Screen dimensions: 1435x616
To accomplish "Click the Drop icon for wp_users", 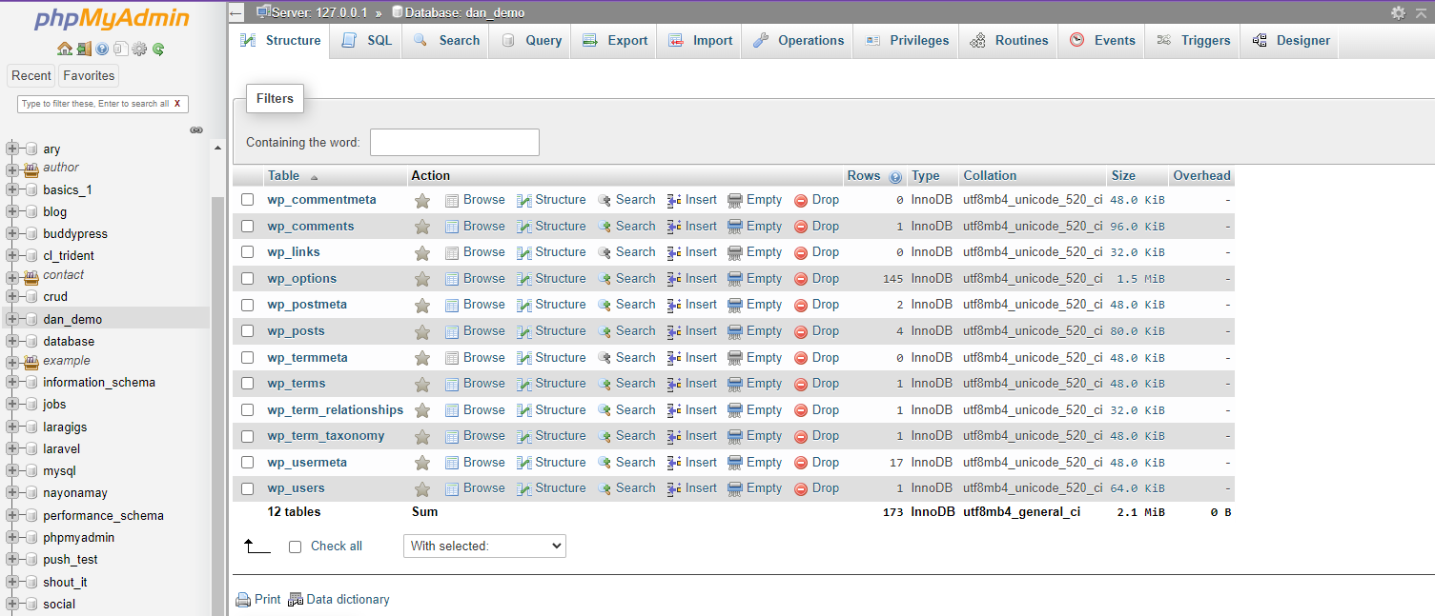I will click(x=801, y=488).
